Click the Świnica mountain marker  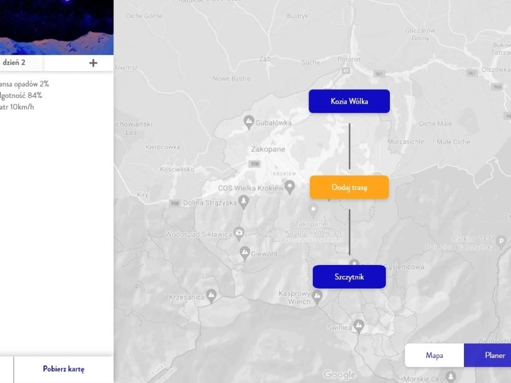pyautogui.click(x=359, y=326)
